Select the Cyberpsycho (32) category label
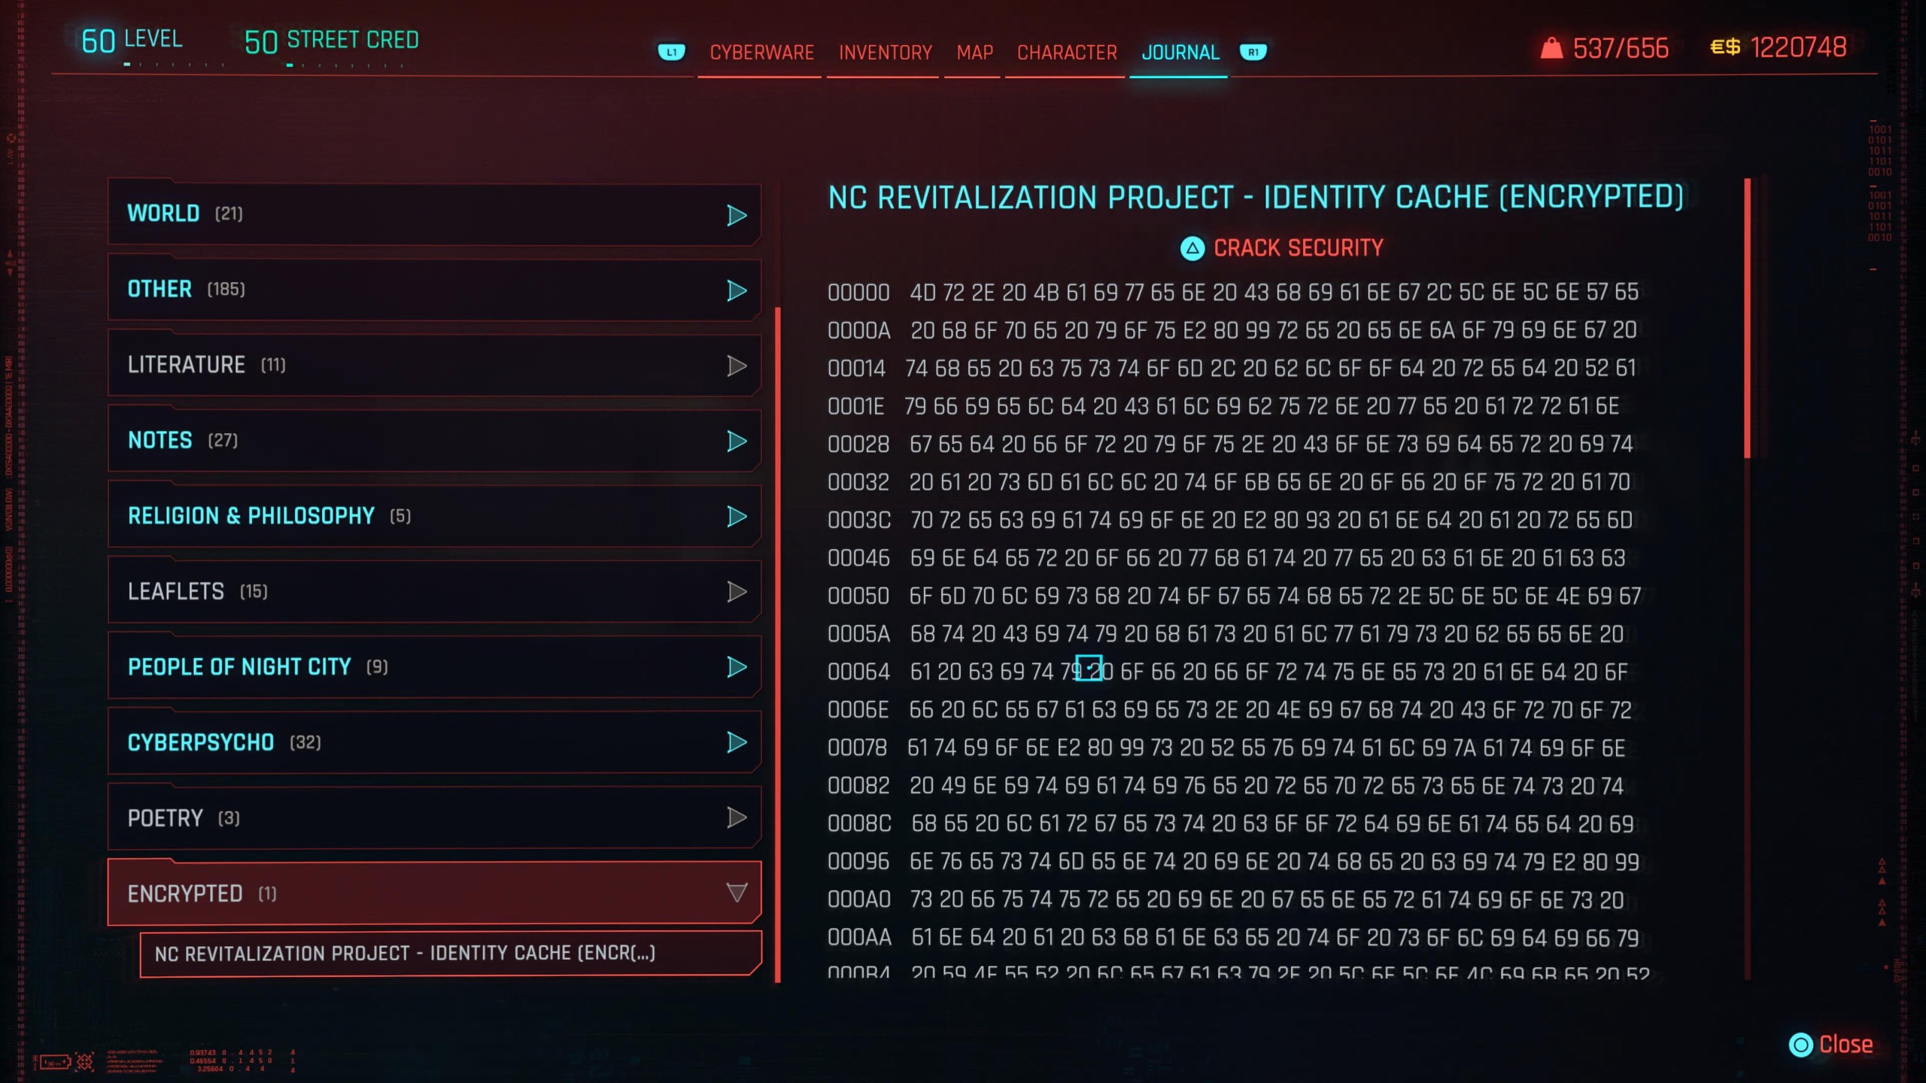 pos(224,742)
